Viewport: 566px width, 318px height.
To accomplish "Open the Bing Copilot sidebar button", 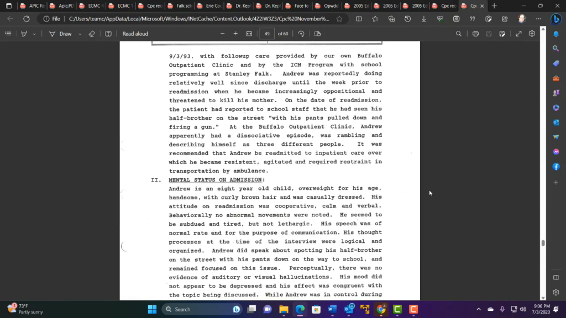I will click(x=556, y=19).
